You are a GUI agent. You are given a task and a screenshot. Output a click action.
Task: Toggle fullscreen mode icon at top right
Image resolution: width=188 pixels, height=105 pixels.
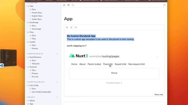164,5
